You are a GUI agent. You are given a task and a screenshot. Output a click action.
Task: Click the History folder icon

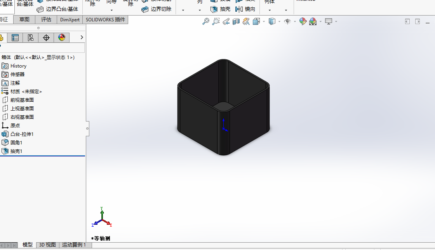[5, 66]
